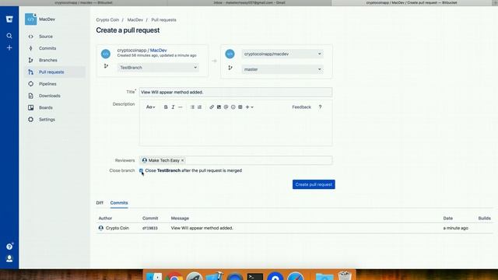This screenshot has height=280, width=498.
Task: Click the MacDev repository avatar
Action: (31, 19)
